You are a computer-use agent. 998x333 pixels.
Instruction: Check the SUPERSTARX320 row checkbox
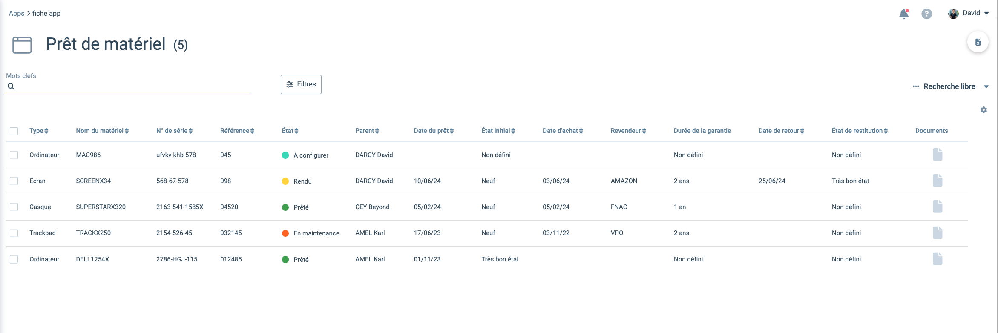tap(14, 207)
